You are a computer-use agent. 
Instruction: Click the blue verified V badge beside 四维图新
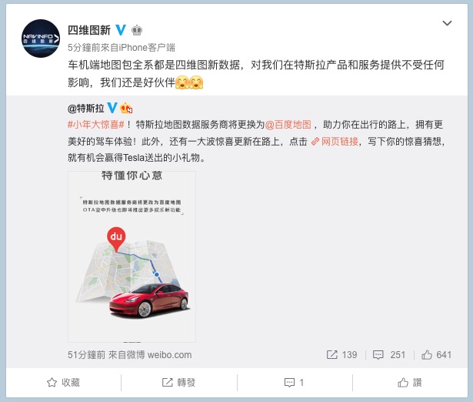121,30
